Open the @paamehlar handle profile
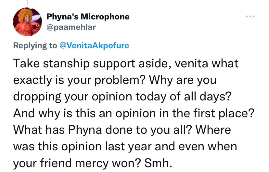 tap(71, 27)
